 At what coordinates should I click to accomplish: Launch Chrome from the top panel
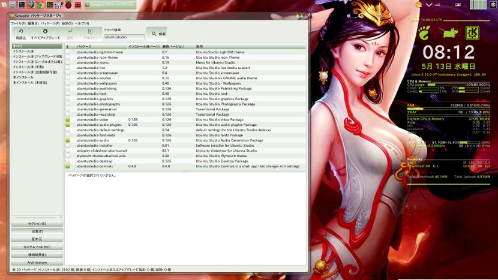pos(40,4)
